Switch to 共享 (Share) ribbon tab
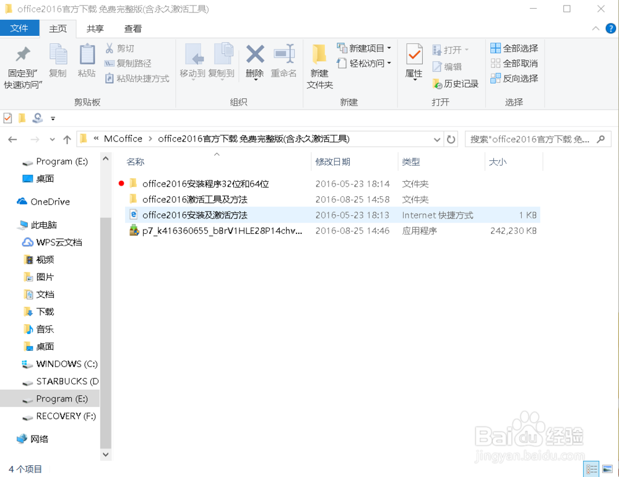 click(x=95, y=29)
